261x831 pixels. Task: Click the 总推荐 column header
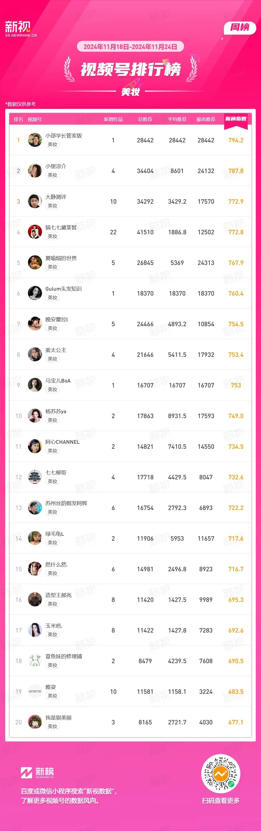coord(145,119)
